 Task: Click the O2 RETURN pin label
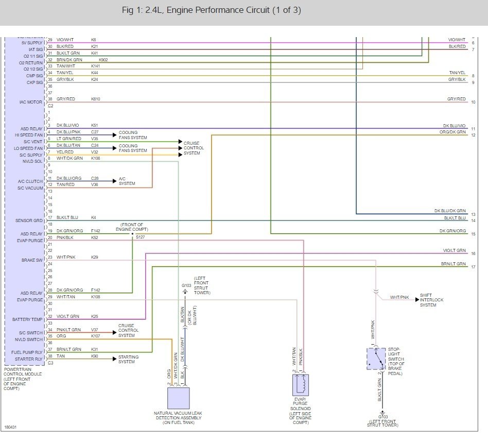(31, 63)
